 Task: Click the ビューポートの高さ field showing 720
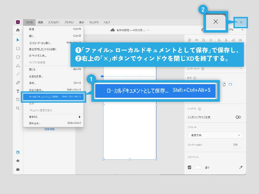pos(238,145)
